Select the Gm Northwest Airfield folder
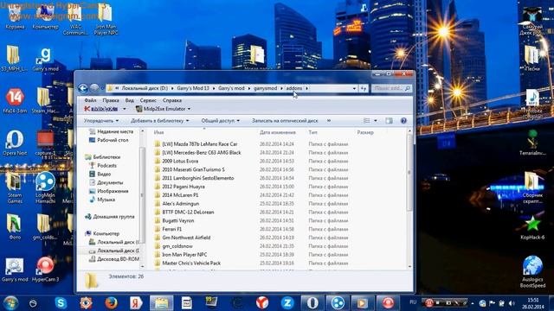Viewport: 554px width, 311px height. (x=186, y=238)
